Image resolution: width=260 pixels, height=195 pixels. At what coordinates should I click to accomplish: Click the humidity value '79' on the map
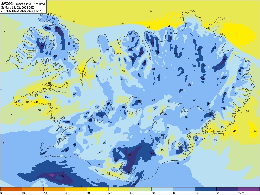click(x=110, y=69)
